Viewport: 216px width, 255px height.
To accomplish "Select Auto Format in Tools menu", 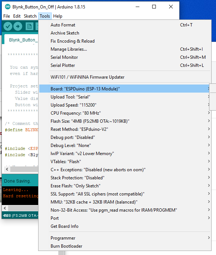I will 125,25.
